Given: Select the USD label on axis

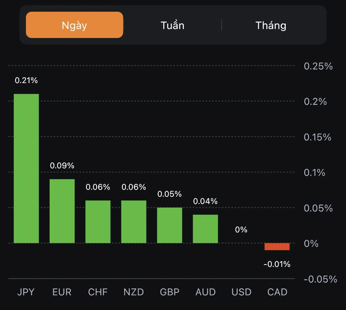Looking at the screenshot, I should (x=241, y=292).
